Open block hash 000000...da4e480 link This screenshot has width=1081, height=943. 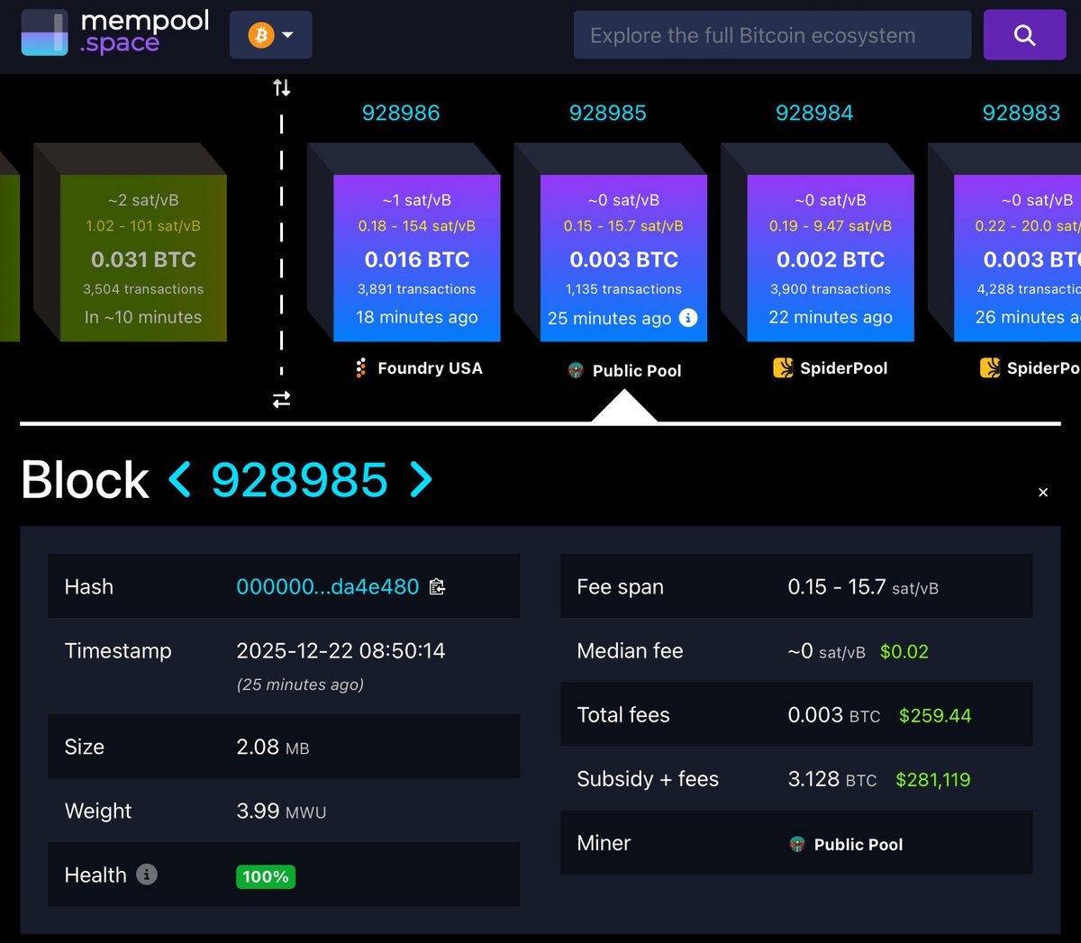327,586
